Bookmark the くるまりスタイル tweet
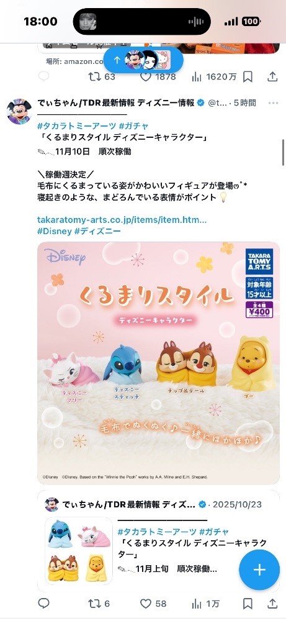The width and height of the screenshot is (286, 621). click(x=248, y=604)
